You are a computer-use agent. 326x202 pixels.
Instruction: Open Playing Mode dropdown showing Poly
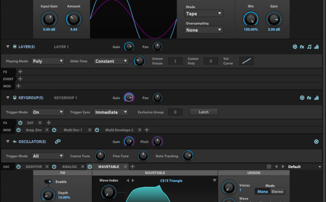[48, 61]
